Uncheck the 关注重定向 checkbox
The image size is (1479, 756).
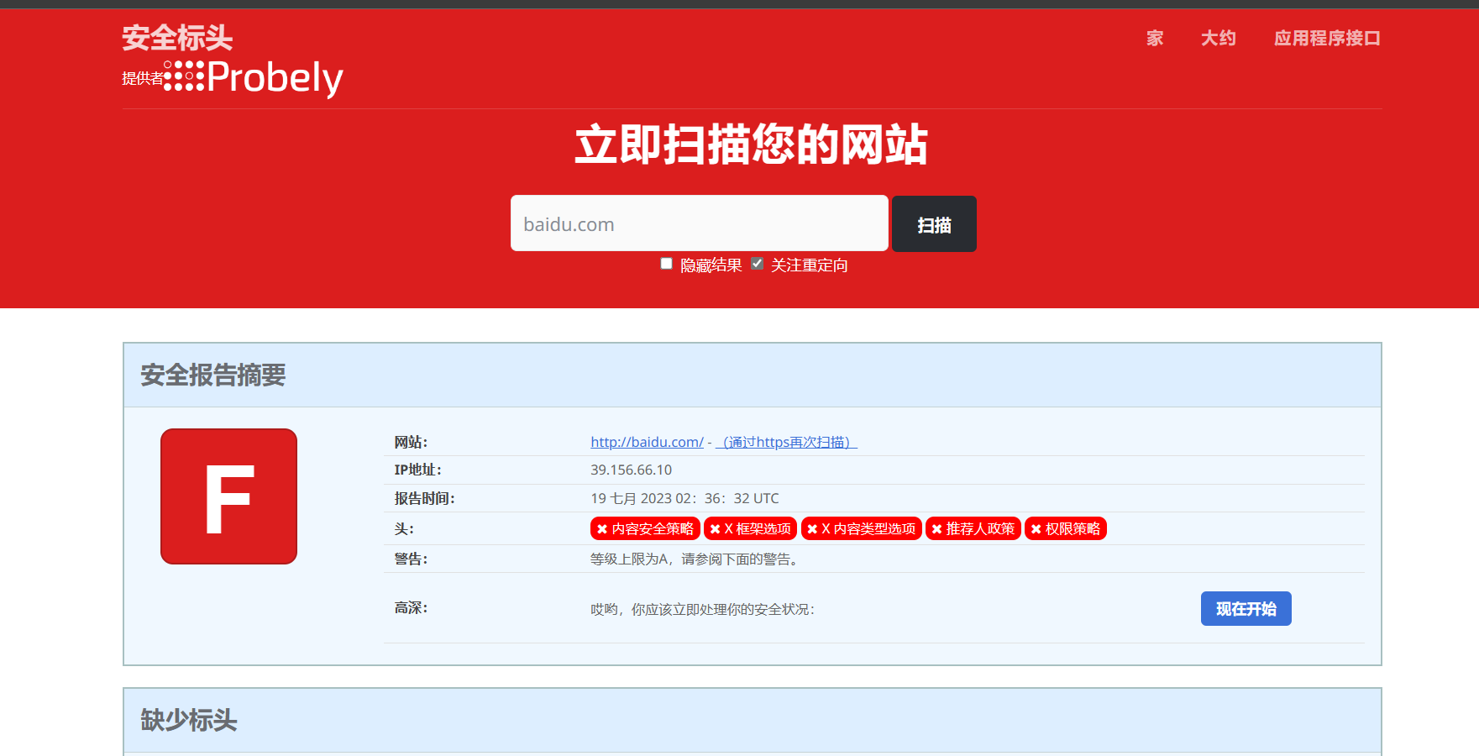[758, 264]
